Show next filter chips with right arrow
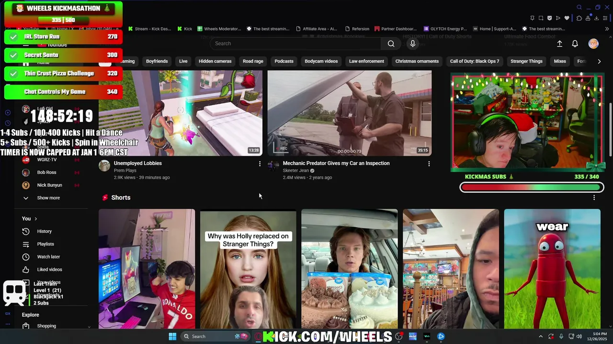The width and height of the screenshot is (613, 344). (599, 61)
